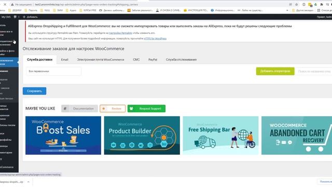332x187 pixels.
Task: Click the translate page icon in address bar
Action: point(290,5)
